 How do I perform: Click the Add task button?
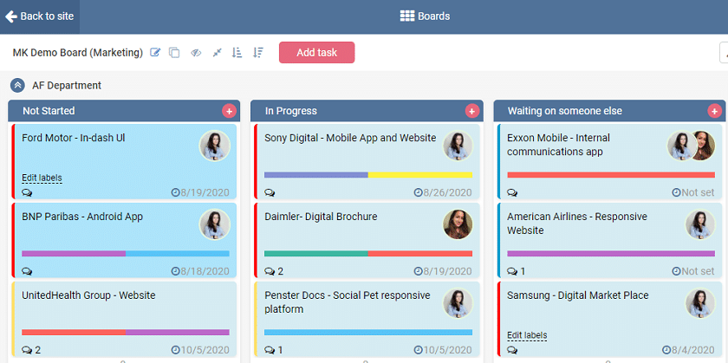tap(316, 53)
